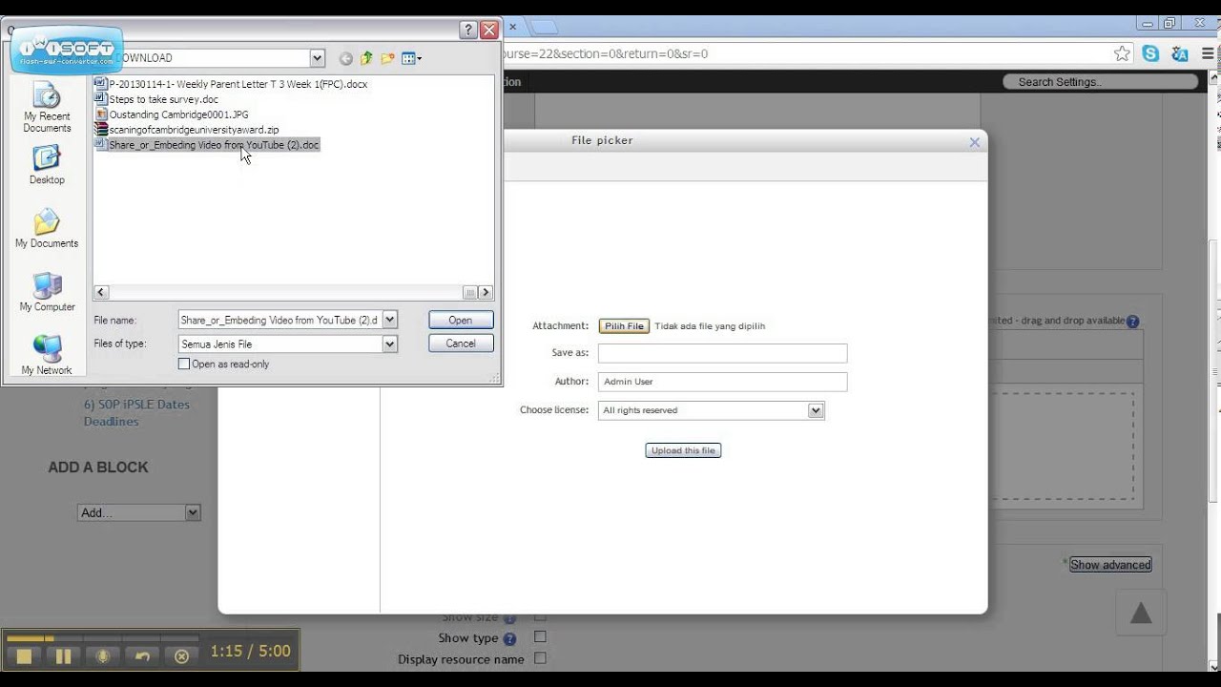1221x687 pixels.
Task: Click Open to confirm the file
Action: click(461, 320)
